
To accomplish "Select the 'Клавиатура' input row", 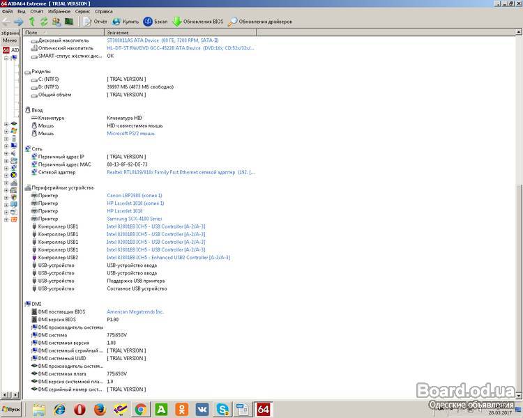I will tap(140, 118).
